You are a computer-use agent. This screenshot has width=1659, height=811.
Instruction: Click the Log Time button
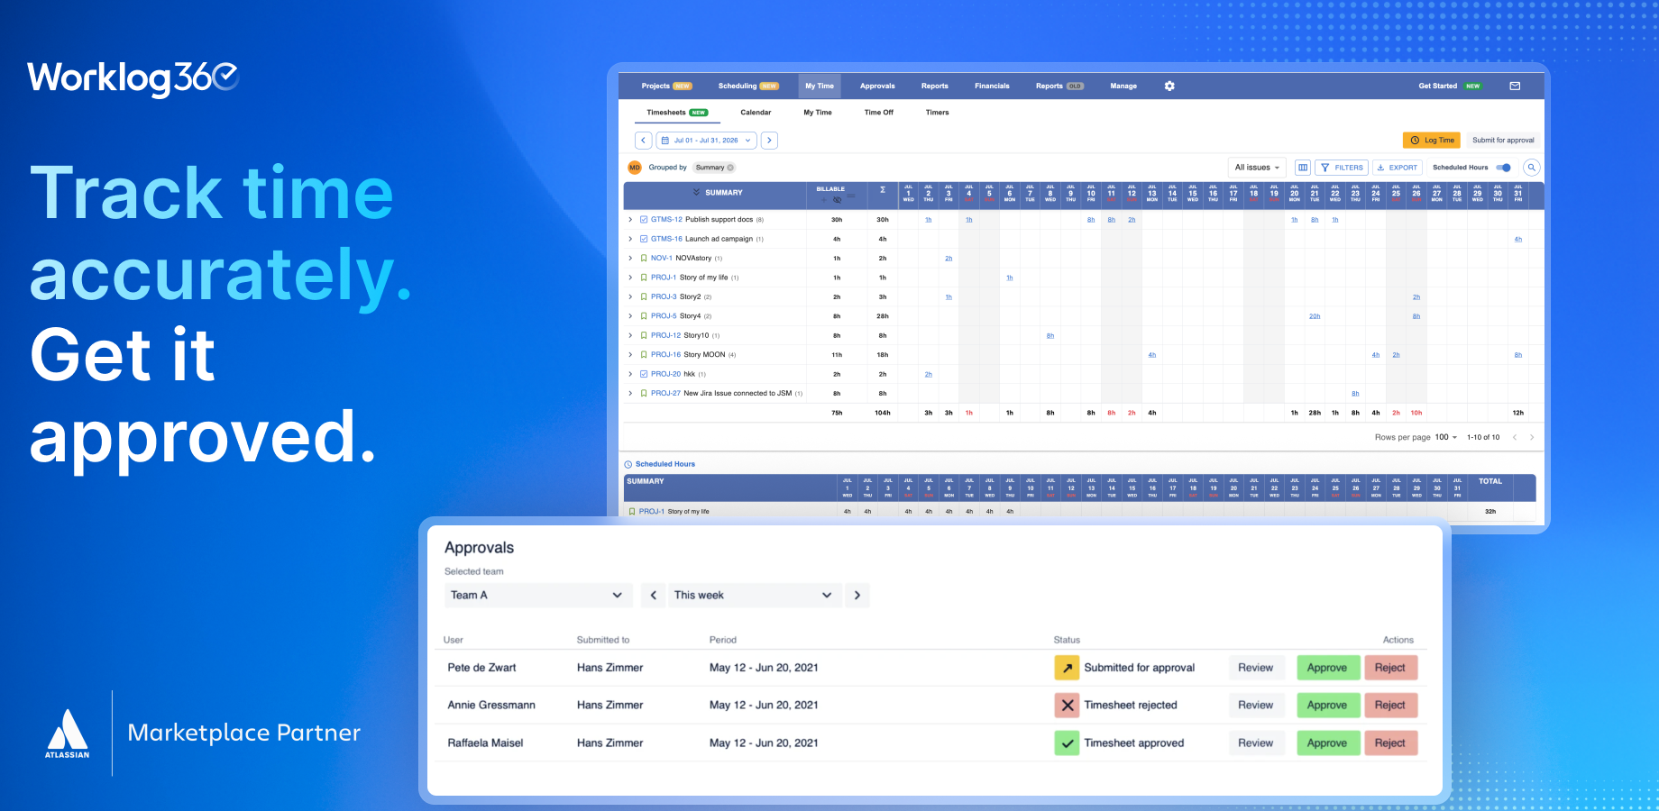pos(1433,141)
